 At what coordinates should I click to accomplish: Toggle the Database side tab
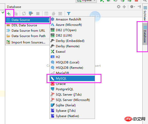[145, 34]
